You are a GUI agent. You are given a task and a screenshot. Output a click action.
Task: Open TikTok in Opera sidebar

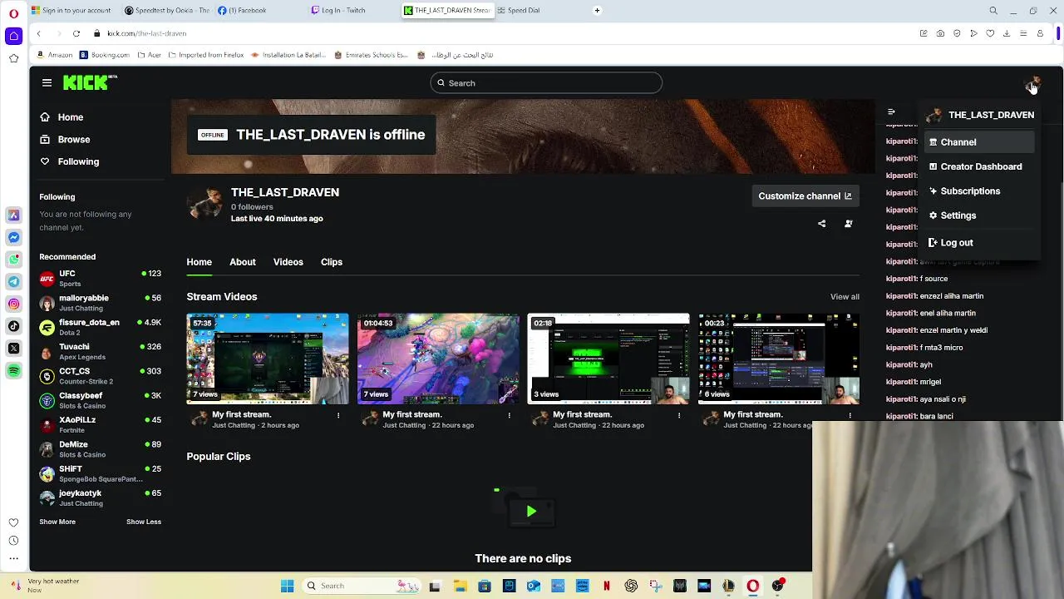tap(13, 326)
